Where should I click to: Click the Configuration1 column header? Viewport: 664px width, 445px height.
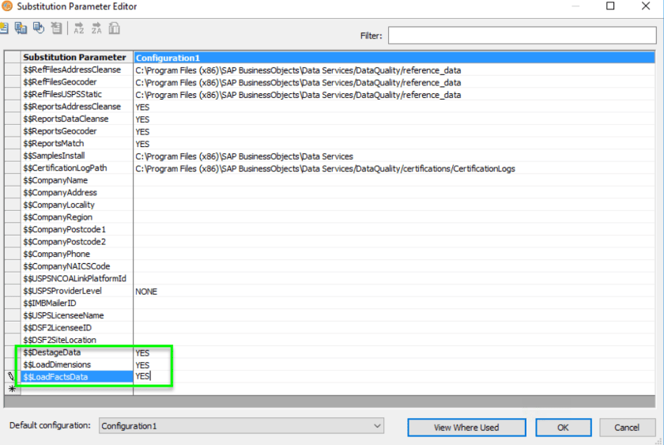tap(394, 58)
